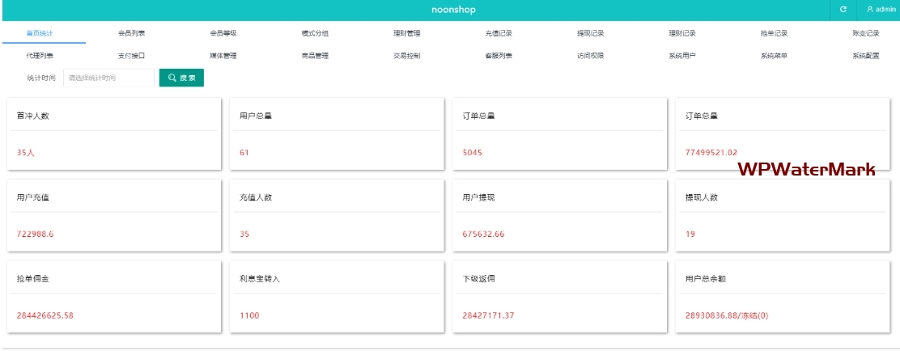900x351 pixels.
Task: Select the 模式分组 menu item
Action: click(315, 33)
